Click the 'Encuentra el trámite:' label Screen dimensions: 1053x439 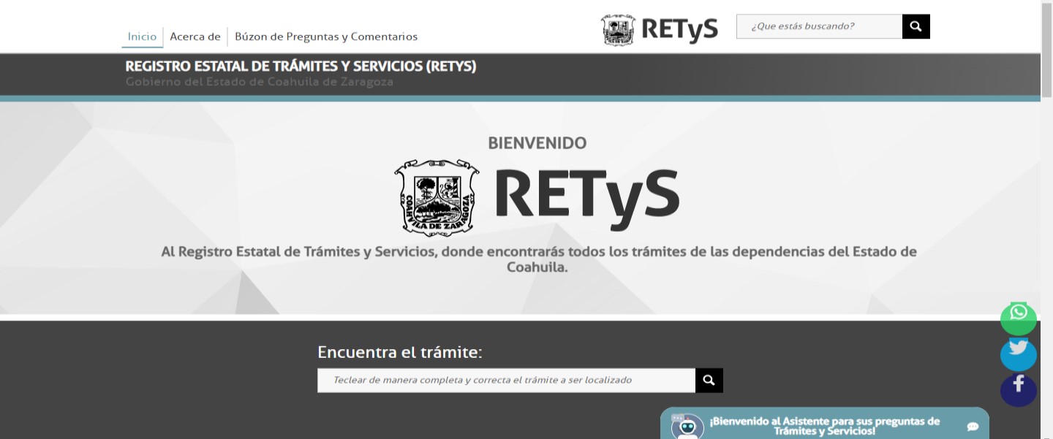tap(400, 352)
